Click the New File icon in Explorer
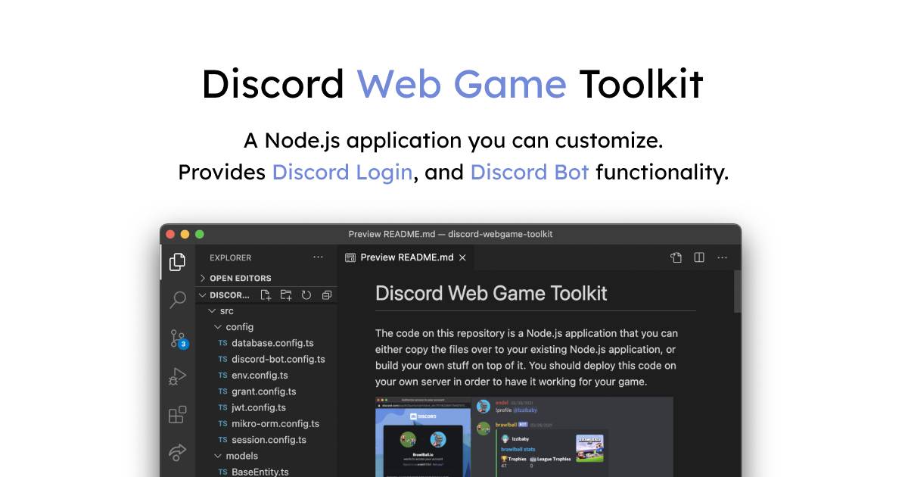The height and width of the screenshot is (477, 908). 266,295
